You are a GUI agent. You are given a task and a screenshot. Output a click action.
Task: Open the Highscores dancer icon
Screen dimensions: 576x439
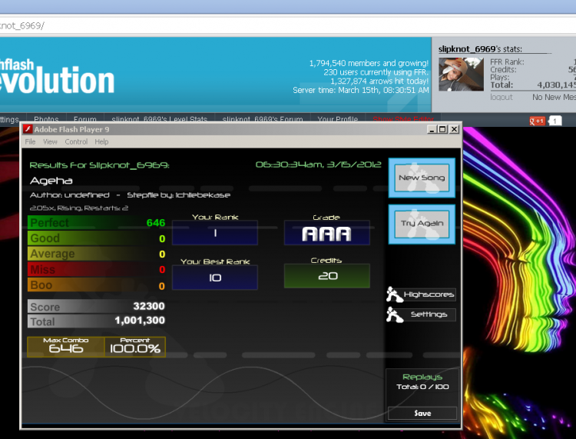coord(395,294)
